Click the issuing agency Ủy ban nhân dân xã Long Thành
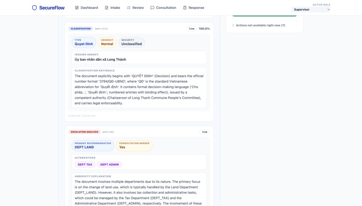362x206 pixels. coord(100,60)
